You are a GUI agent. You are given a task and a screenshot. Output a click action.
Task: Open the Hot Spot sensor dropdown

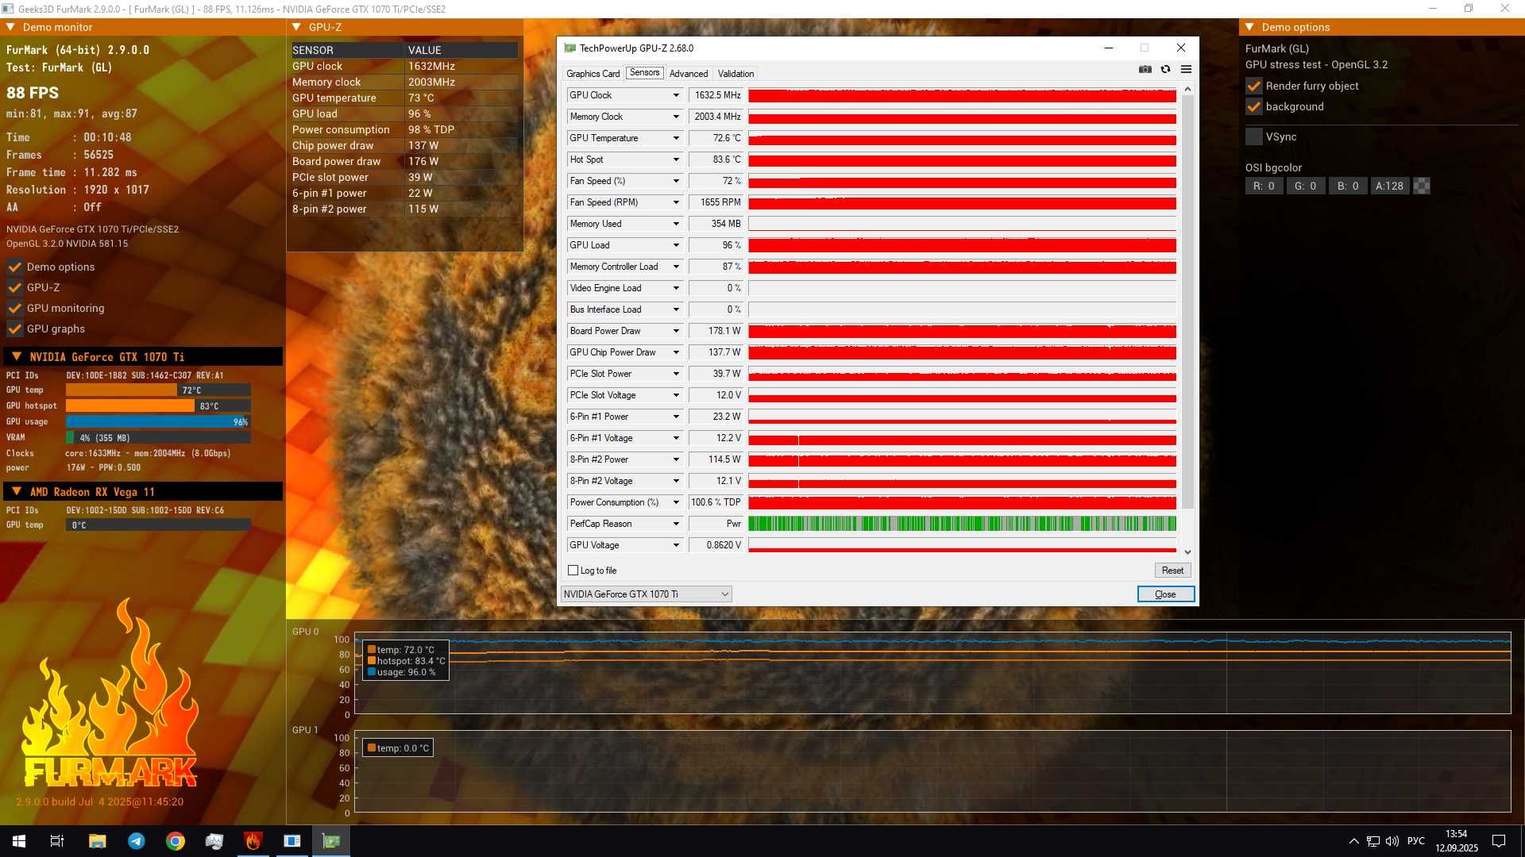676,159
